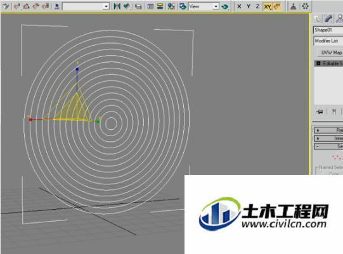Restrict to Y axis
The height and width of the screenshot is (254, 343).
[x=249, y=6]
